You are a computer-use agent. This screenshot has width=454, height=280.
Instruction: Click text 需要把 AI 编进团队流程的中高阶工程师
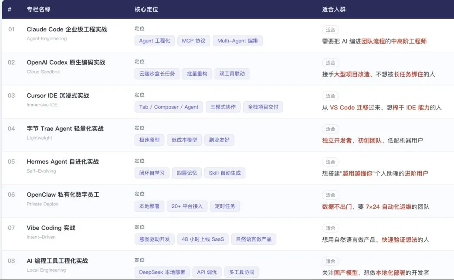374,41
